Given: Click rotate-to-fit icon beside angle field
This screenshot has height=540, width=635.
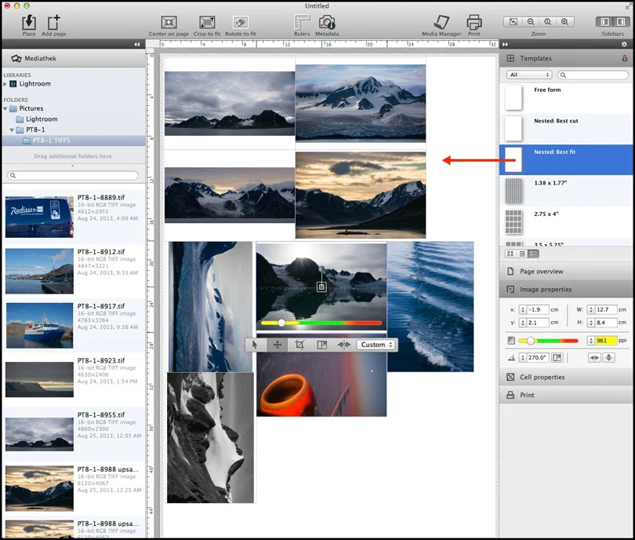Looking at the screenshot, I should [557, 358].
